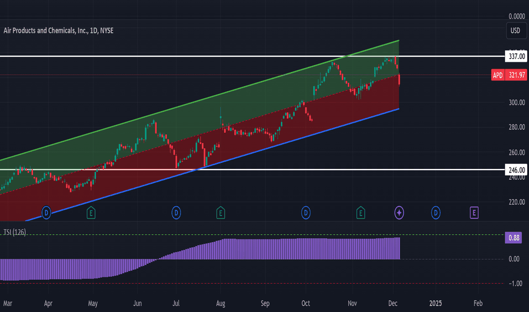The image size is (529, 312).
Task: Click the Mar label on time axis
Action: click(x=7, y=303)
